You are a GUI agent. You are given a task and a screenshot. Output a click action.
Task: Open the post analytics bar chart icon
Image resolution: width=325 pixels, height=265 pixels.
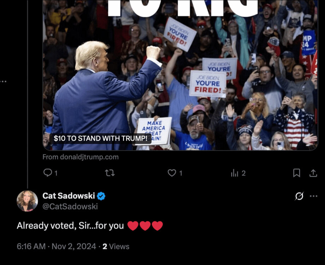tap(235, 173)
